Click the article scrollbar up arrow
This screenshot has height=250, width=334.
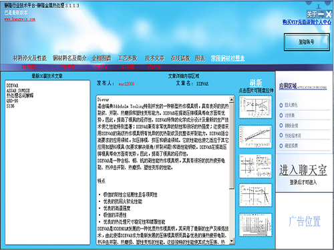coord(232,99)
